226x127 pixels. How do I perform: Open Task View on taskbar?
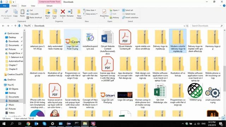(20, 124)
